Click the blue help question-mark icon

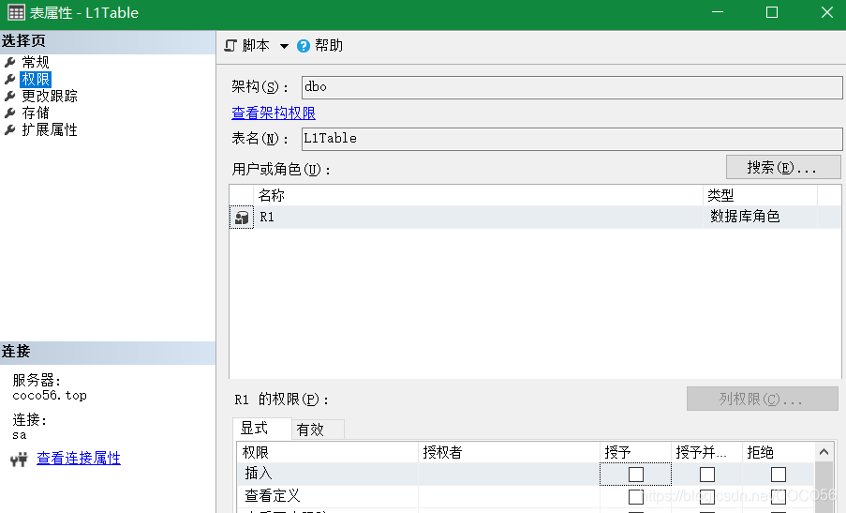[304, 46]
